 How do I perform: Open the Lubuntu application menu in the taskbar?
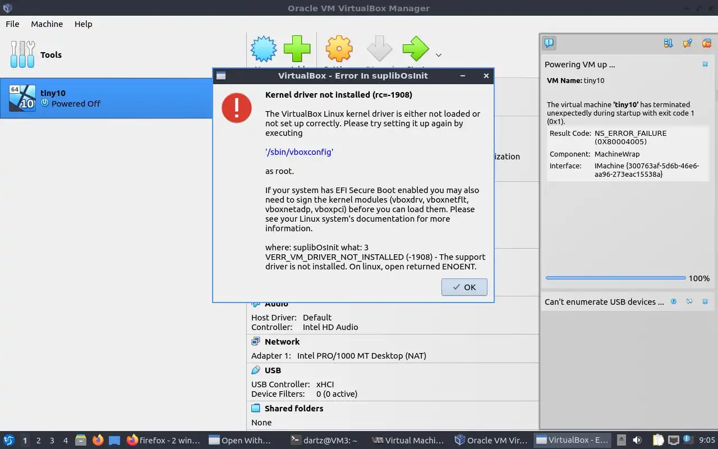click(x=9, y=441)
